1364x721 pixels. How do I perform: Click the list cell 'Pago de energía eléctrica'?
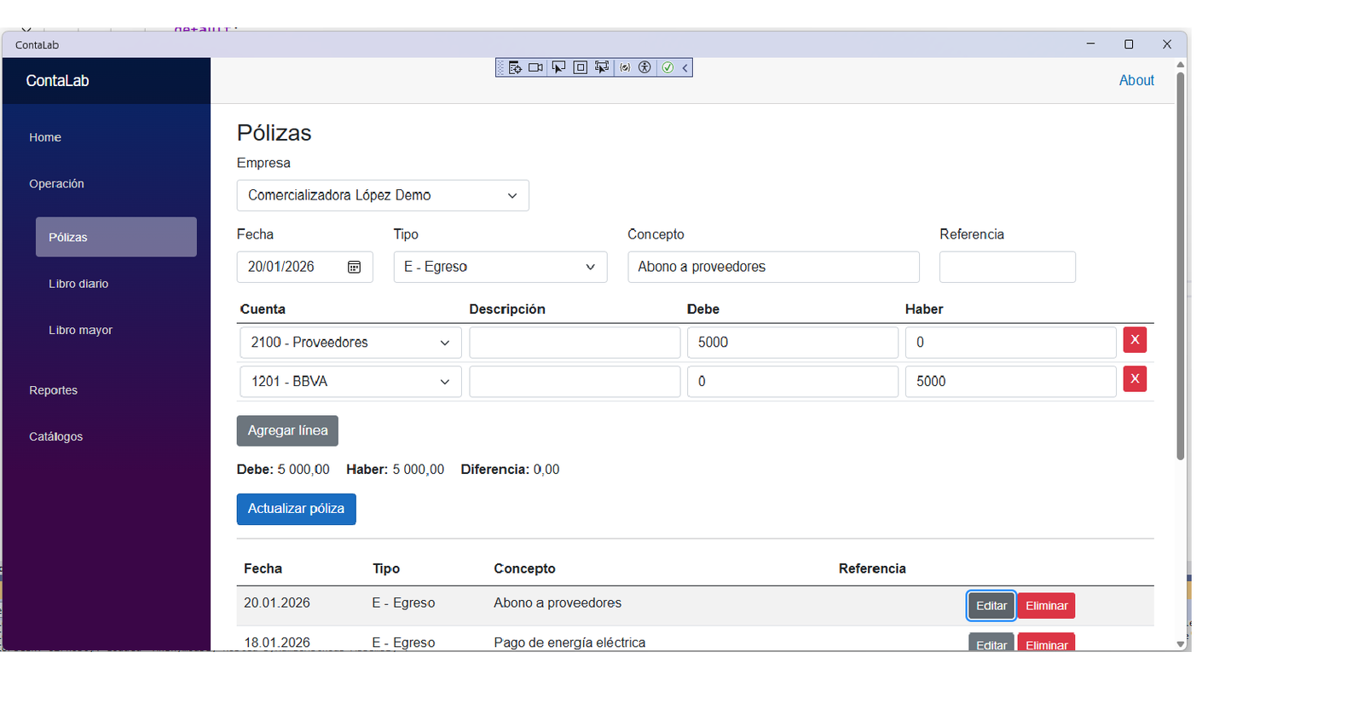point(569,643)
